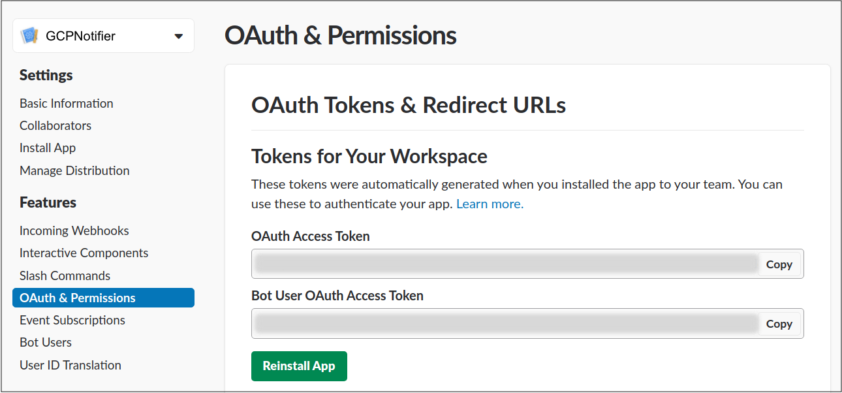Open Incoming Webhooks settings
842x393 pixels.
pos(74,230)
